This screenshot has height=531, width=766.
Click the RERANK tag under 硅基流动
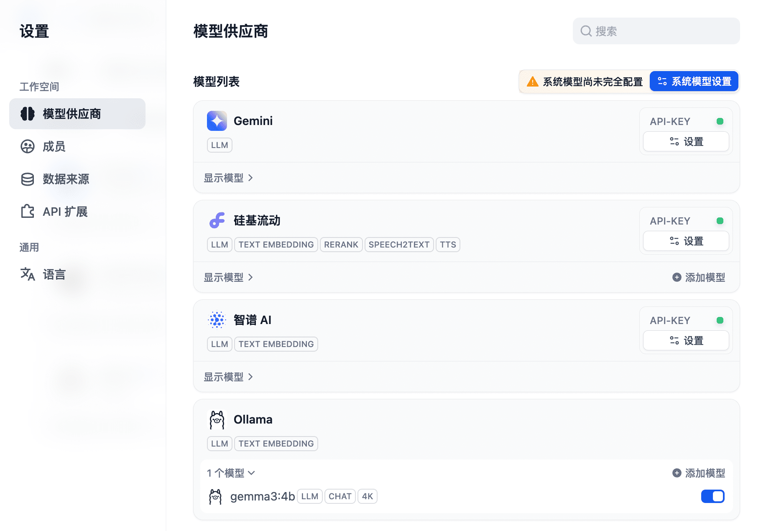point(341,245)
